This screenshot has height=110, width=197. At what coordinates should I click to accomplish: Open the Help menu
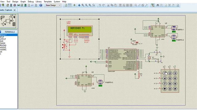click(x=64, y=2)
